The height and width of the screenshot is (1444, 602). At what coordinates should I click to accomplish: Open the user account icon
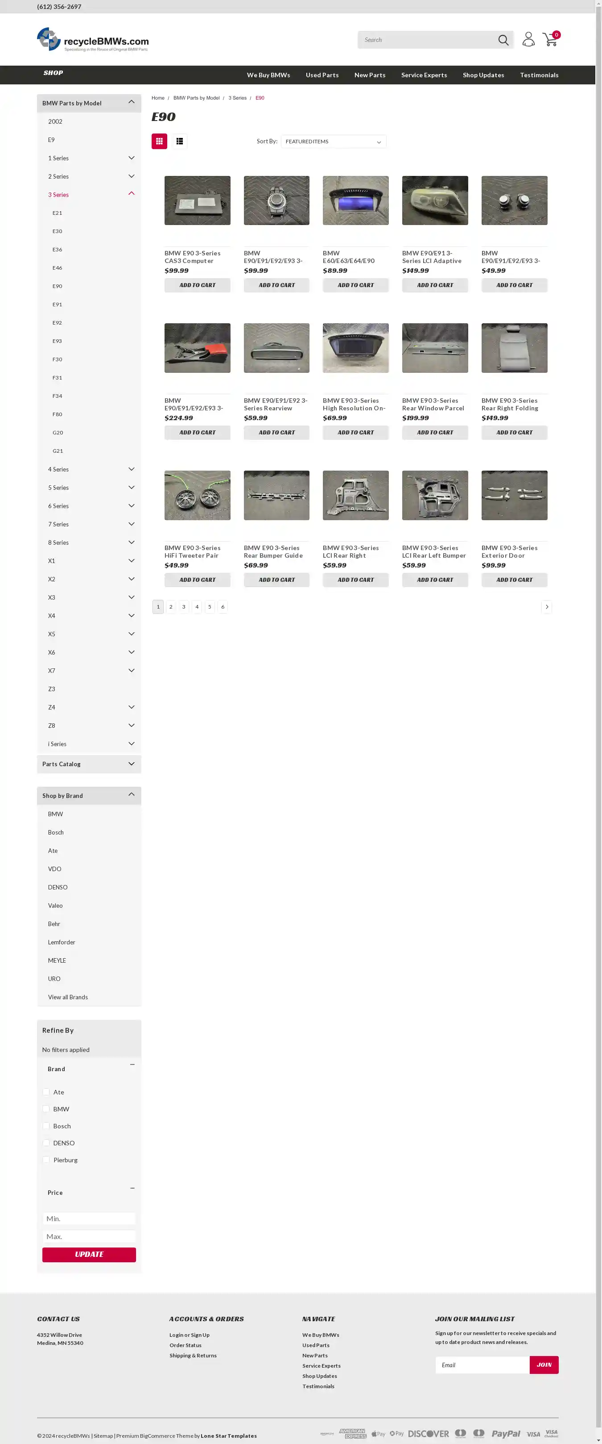click(528, 39)
